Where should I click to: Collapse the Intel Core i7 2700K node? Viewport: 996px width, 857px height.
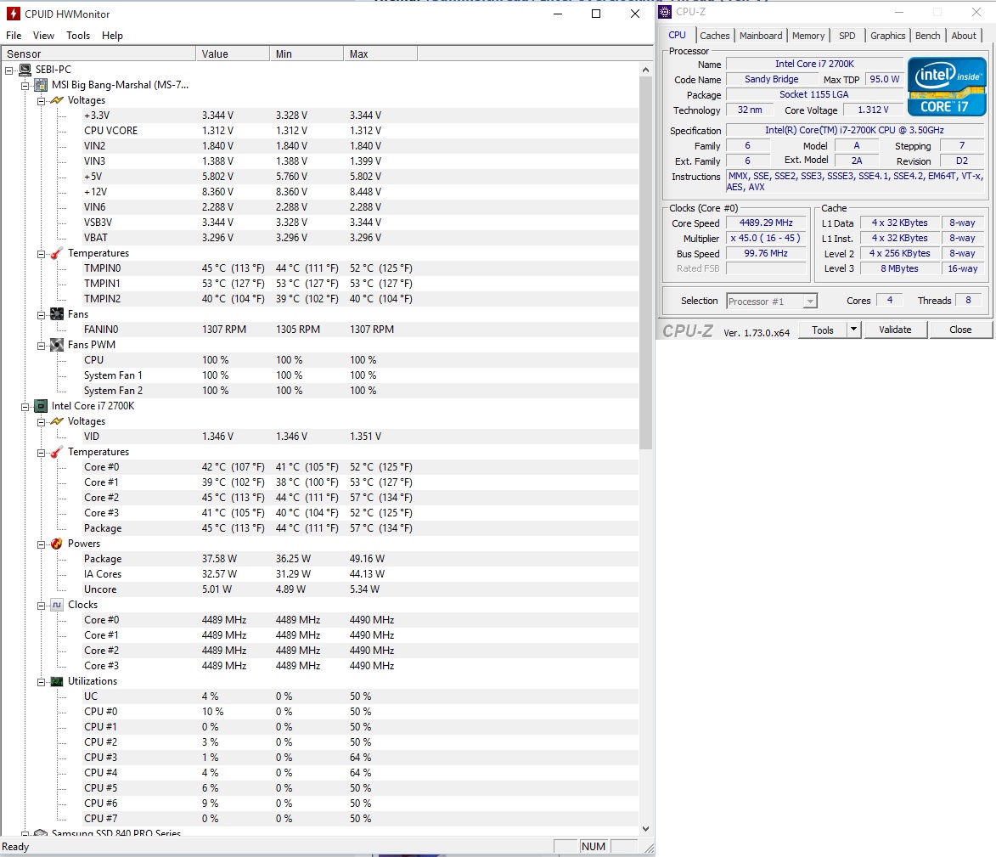pyautogui.click(x=25, y=407)
